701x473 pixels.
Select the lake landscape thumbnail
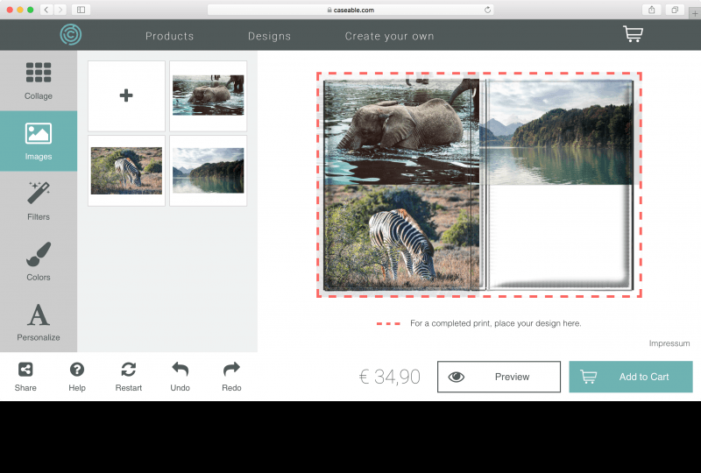[209, 171]
